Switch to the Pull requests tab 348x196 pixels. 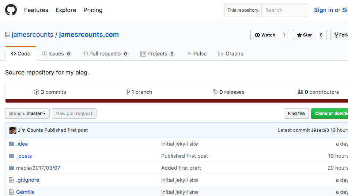tap(106, 54)
